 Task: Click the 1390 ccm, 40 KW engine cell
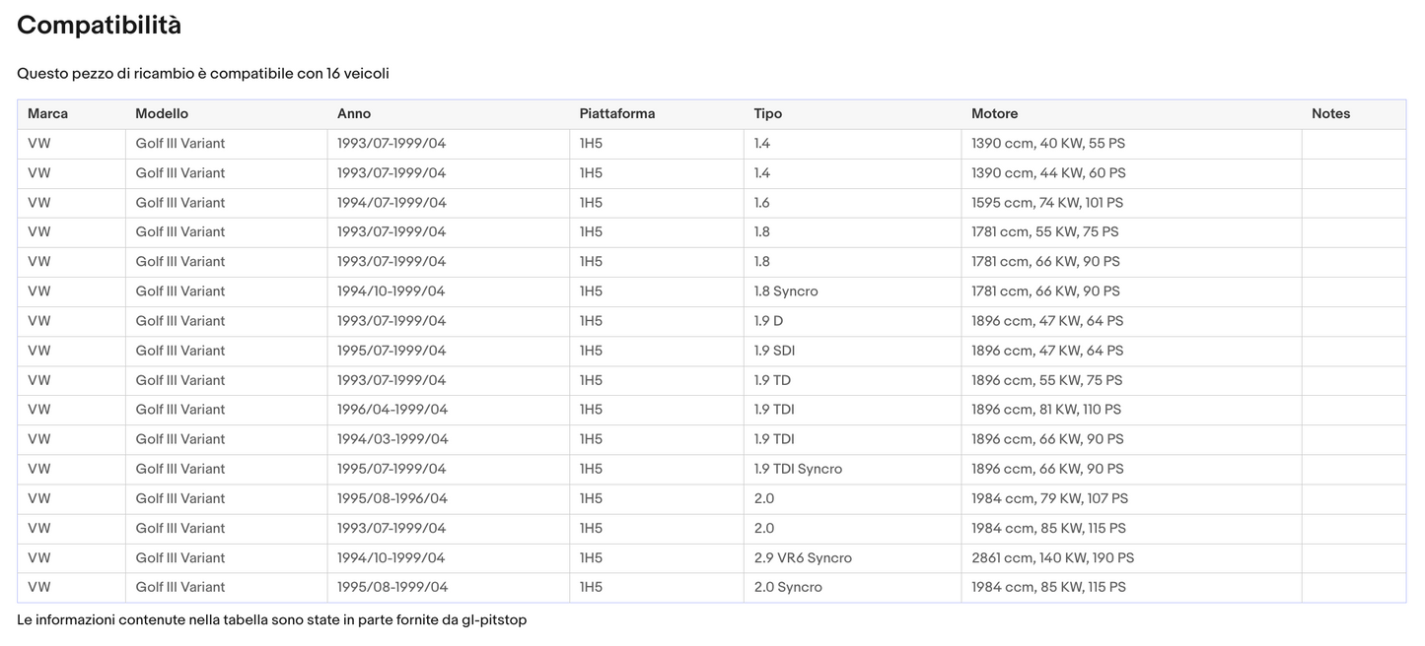pos(1048,144)
